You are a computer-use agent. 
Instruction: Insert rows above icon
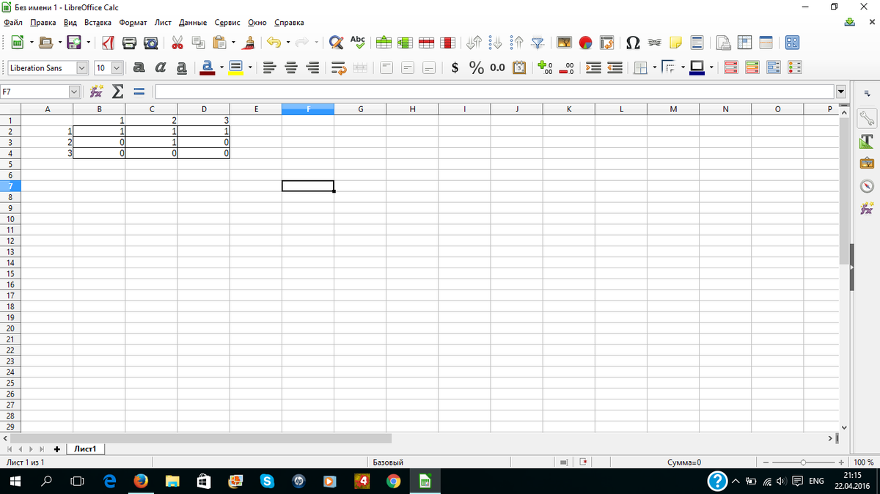point(384,43)
